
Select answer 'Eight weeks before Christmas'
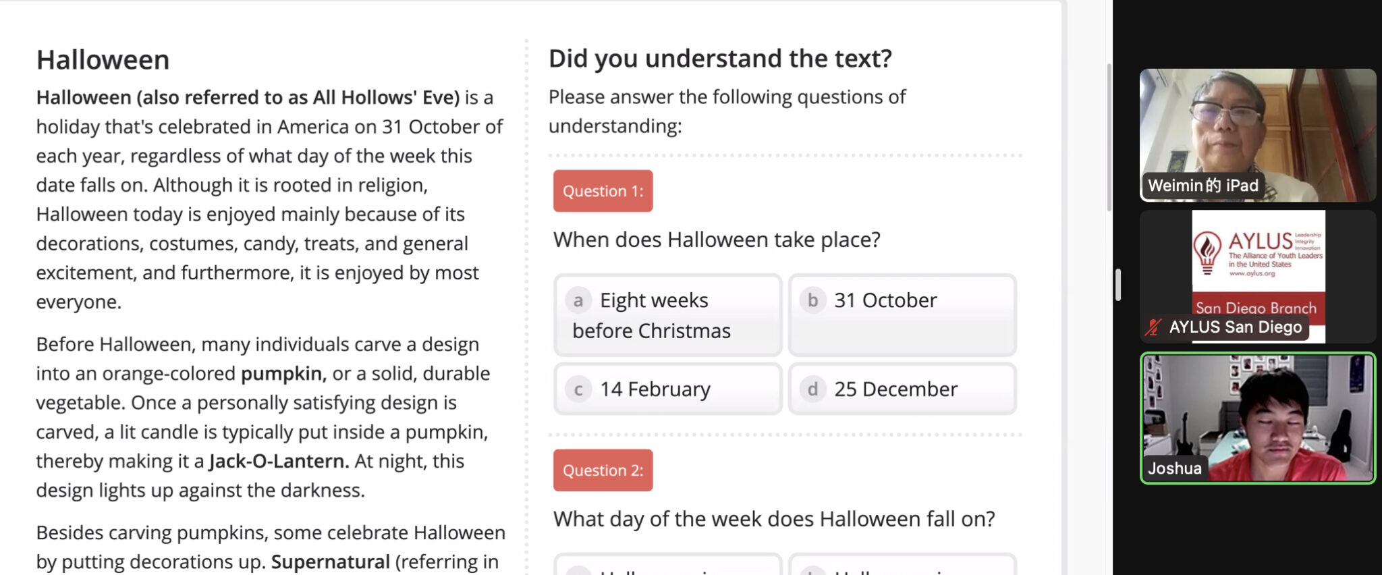coord(667,315)
